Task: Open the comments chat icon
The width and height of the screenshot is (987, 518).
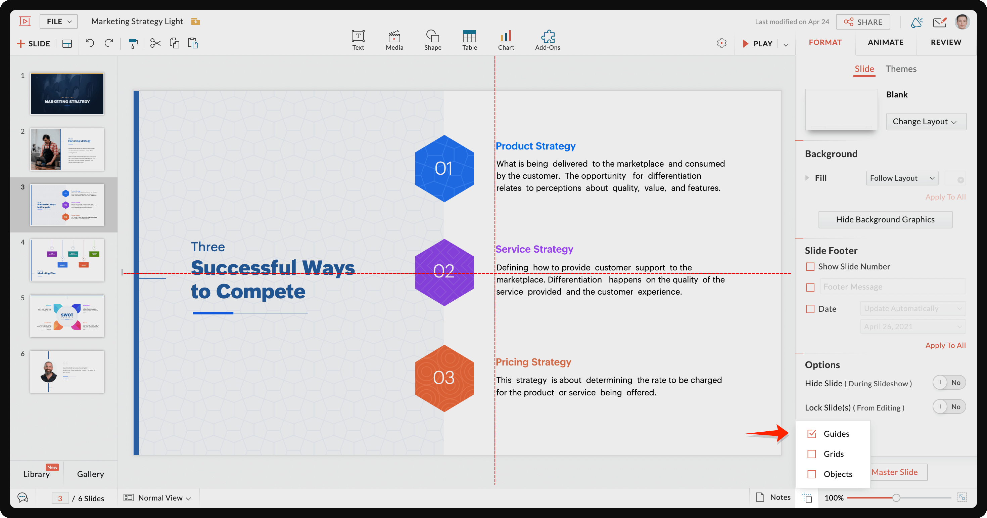Action: (23, 498)
